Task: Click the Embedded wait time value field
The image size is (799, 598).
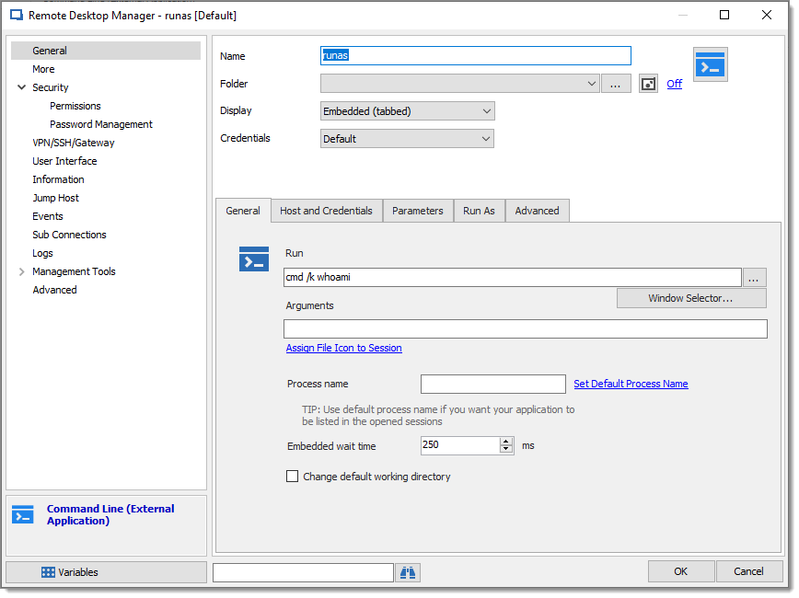Action: click(460, 445)
